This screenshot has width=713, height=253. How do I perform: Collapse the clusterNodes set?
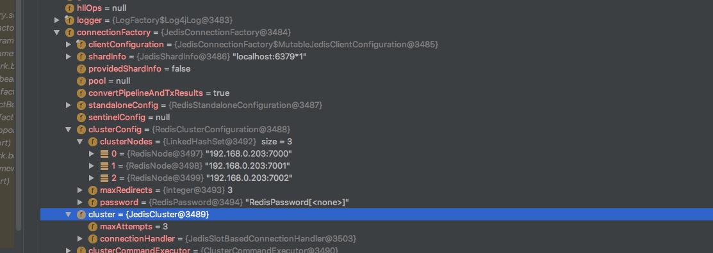[80, 141]
